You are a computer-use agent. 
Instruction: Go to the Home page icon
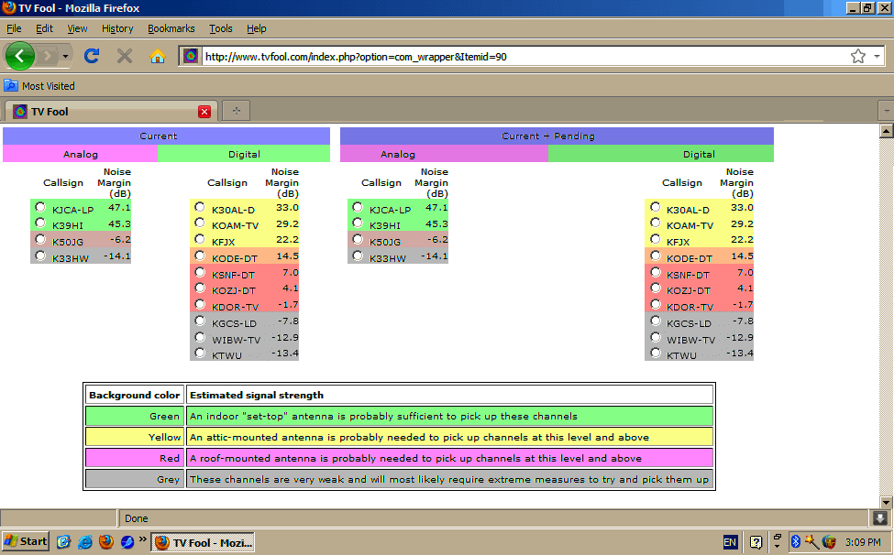[x=158, y=56]
